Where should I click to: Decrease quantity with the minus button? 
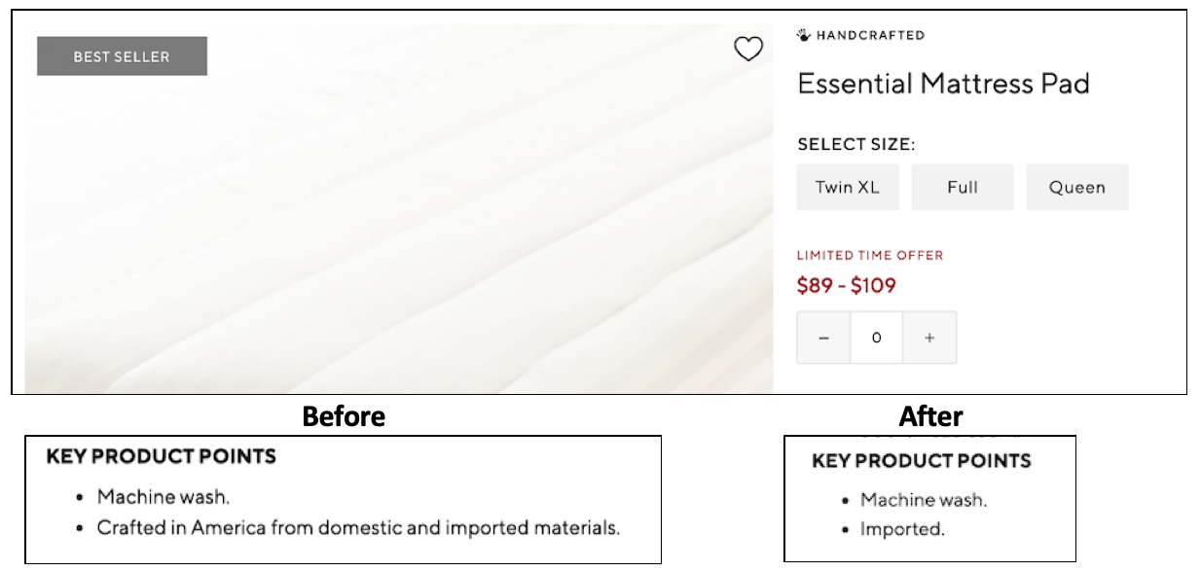pyautogui.click(x=823, y=338)
